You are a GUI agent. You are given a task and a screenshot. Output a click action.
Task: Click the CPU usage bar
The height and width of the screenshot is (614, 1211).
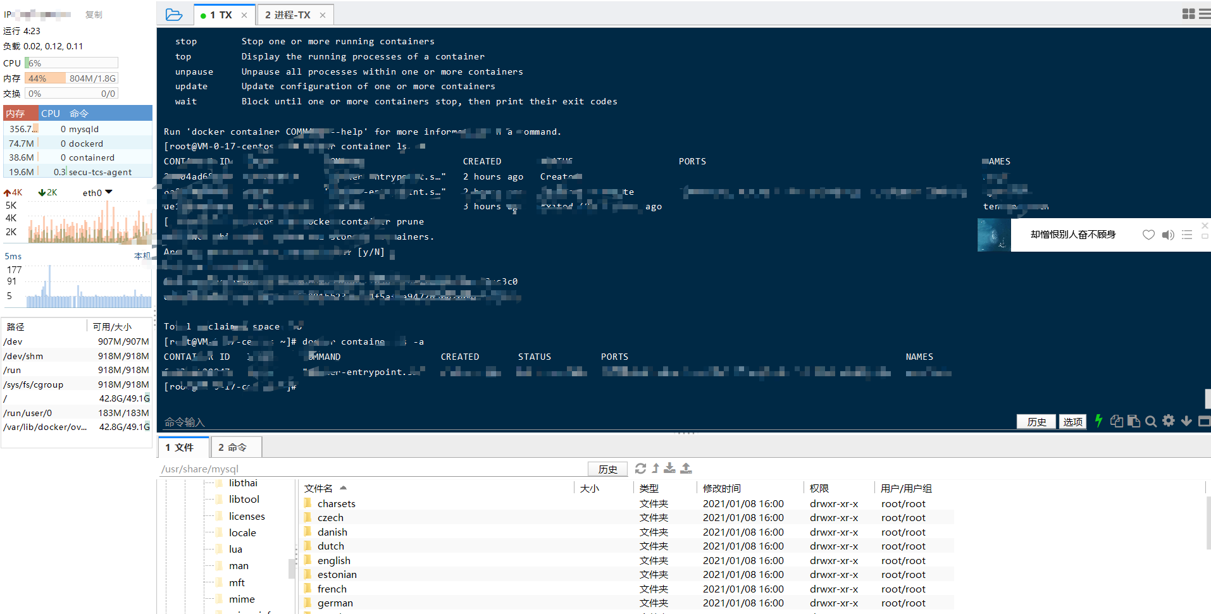click(x=71, y=63)
